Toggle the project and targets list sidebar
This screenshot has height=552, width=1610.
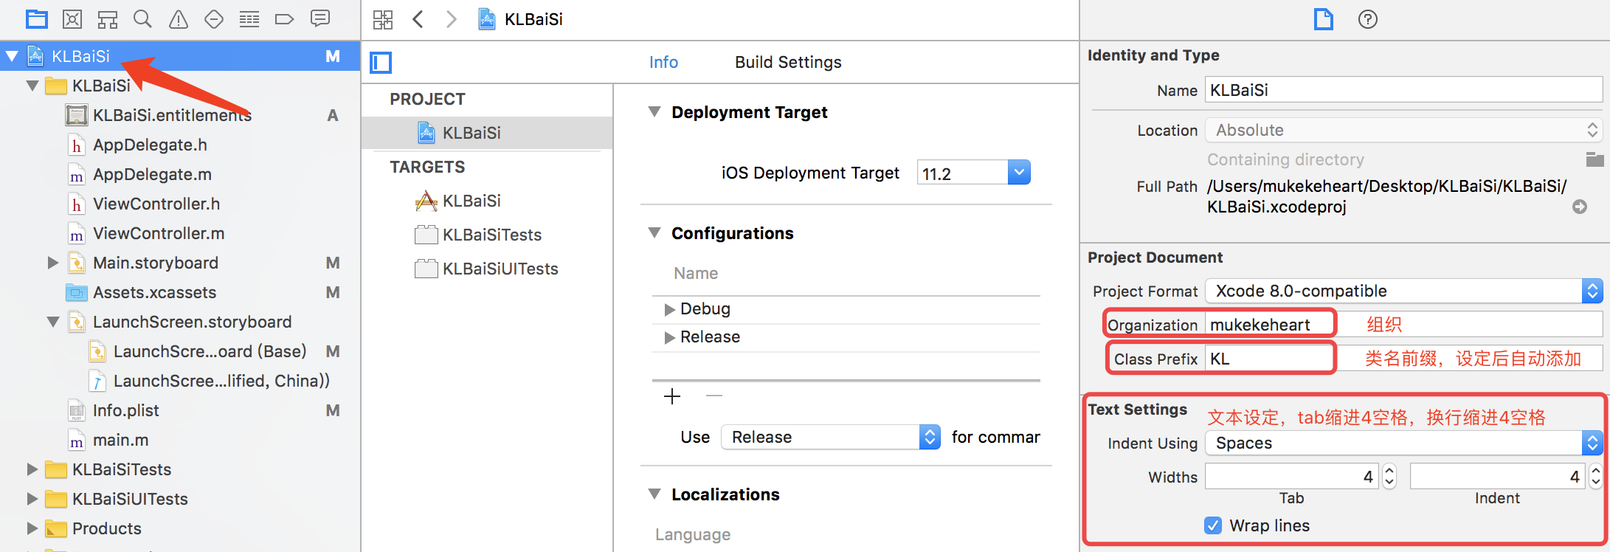[381, 63]
